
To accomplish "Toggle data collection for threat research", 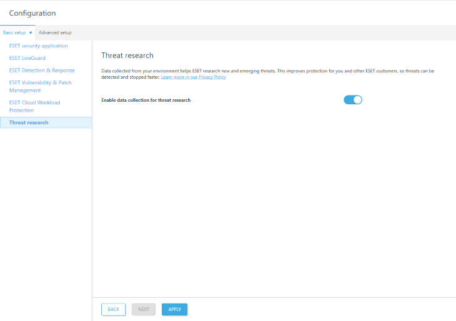I will tap(353, 100).
